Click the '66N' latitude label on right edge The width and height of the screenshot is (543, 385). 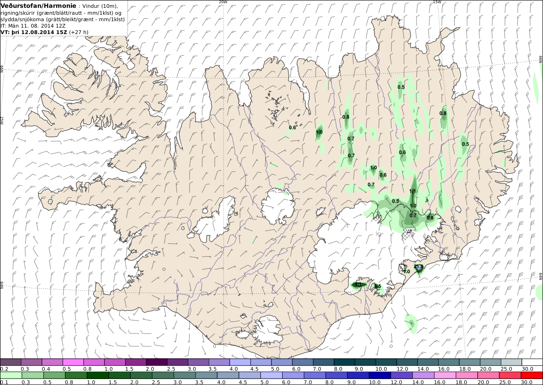pyautogui.click(x=541, y=59)
